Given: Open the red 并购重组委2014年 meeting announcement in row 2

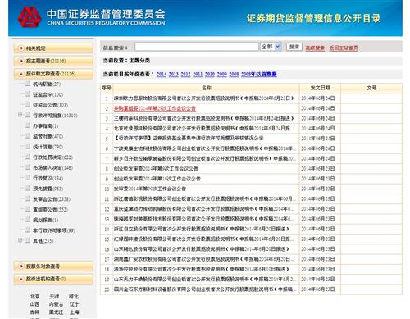Looking at the screenshot, I should coord(155,108).
